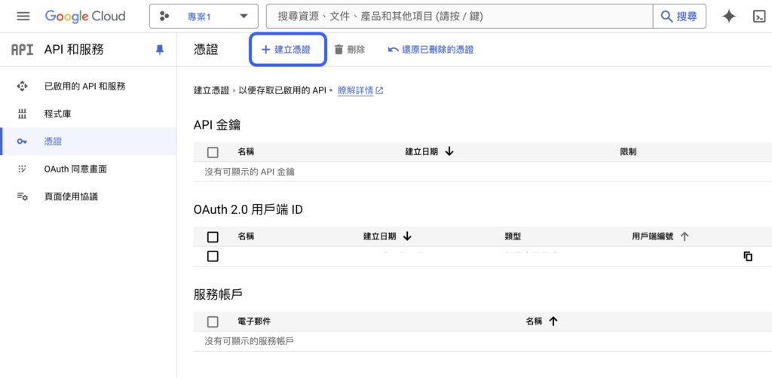Click 還原已刪除的憑證 button
This screenshot has height=378, width=772.
click(x=430, y=50)
